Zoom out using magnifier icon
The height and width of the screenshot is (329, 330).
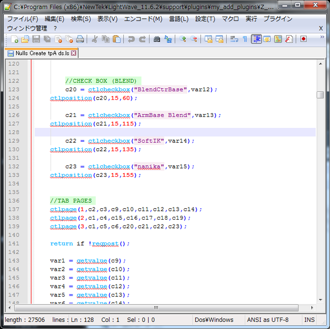(x=194, y=39)
